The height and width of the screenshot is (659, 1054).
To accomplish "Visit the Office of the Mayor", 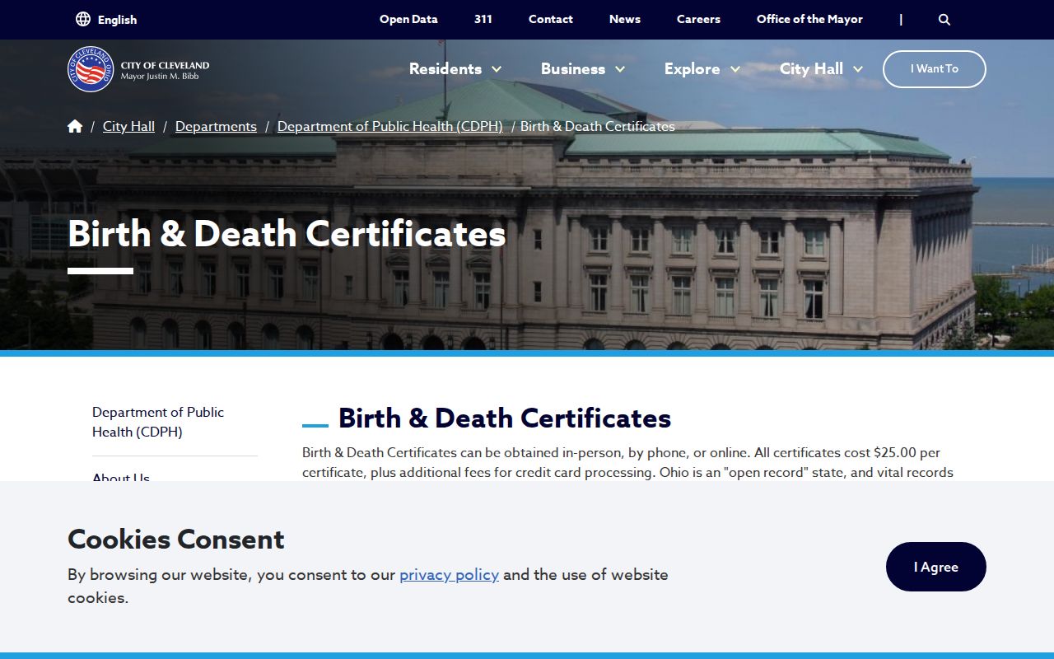I will 809,19.
